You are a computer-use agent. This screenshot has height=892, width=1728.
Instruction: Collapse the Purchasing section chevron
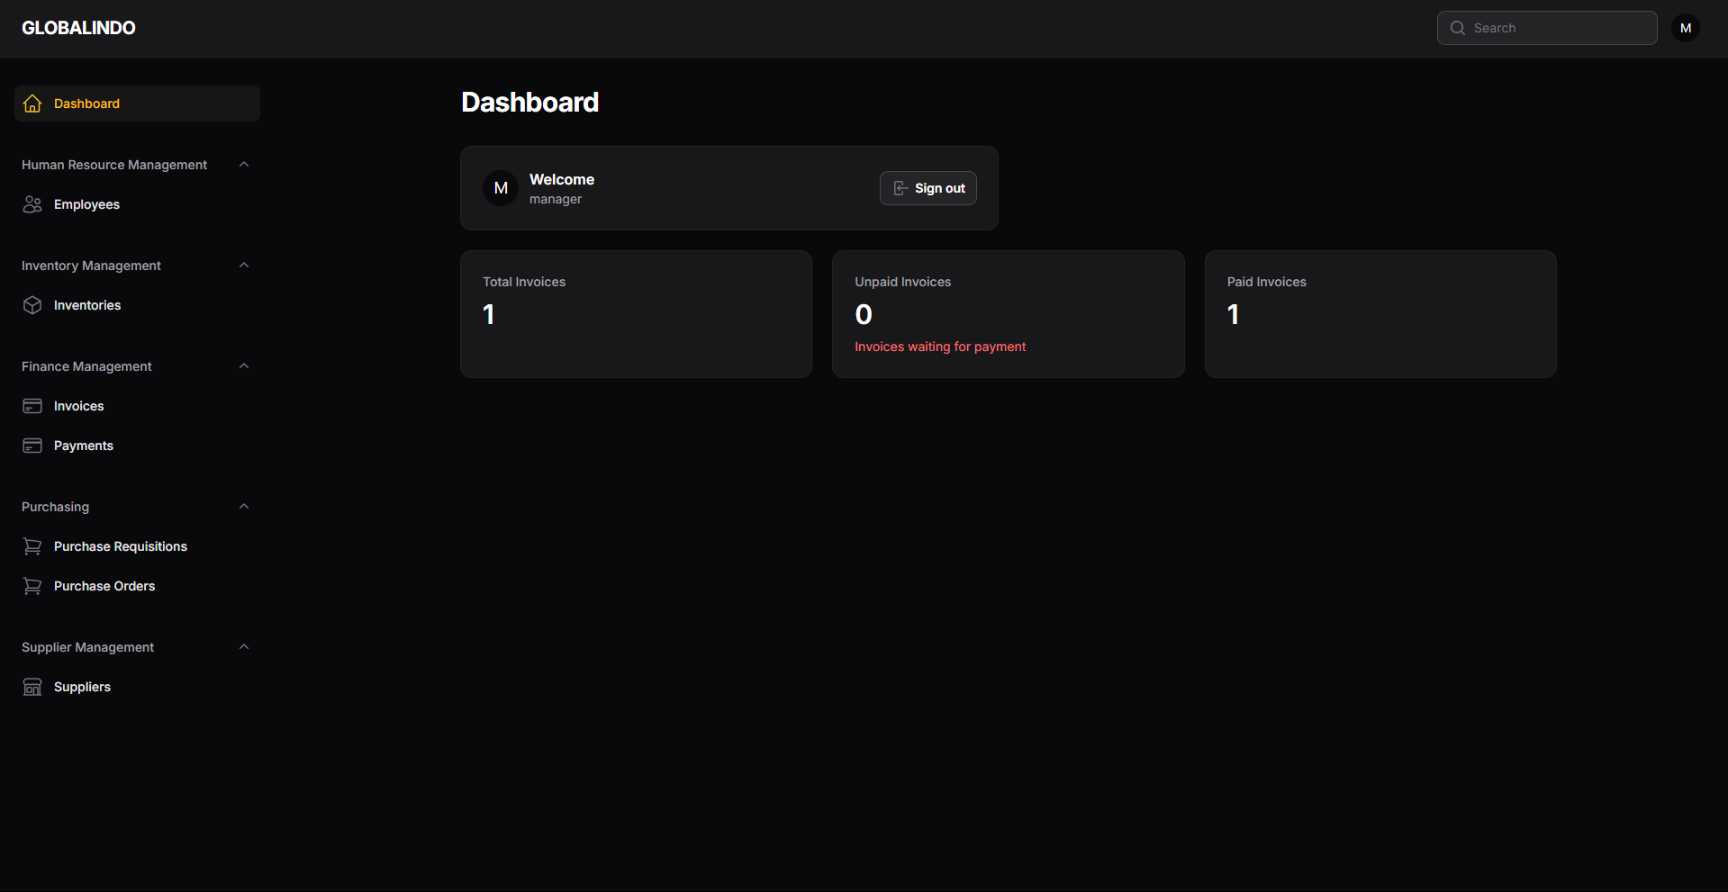243,507
